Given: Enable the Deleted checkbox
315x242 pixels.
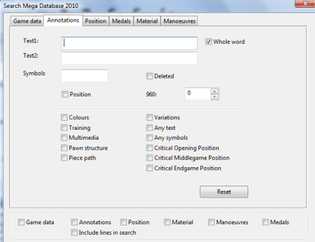Looking at the screenshot, I should [149, 76].
